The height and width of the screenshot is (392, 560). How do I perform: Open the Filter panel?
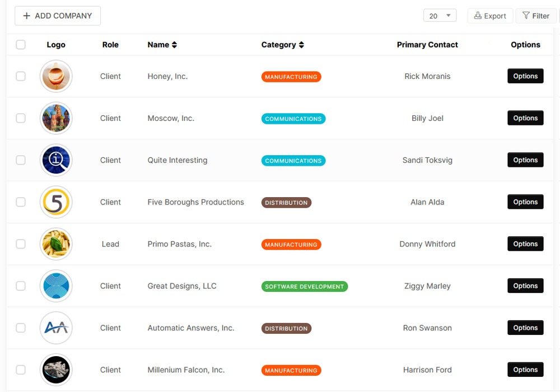click(x=535, y=16)
